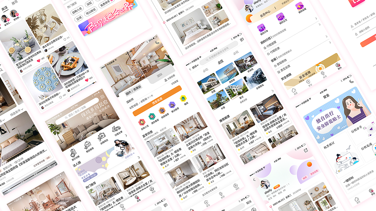Open the 我的订单 My Orders icon
The image size is (376, 211).
pos(261,28)
